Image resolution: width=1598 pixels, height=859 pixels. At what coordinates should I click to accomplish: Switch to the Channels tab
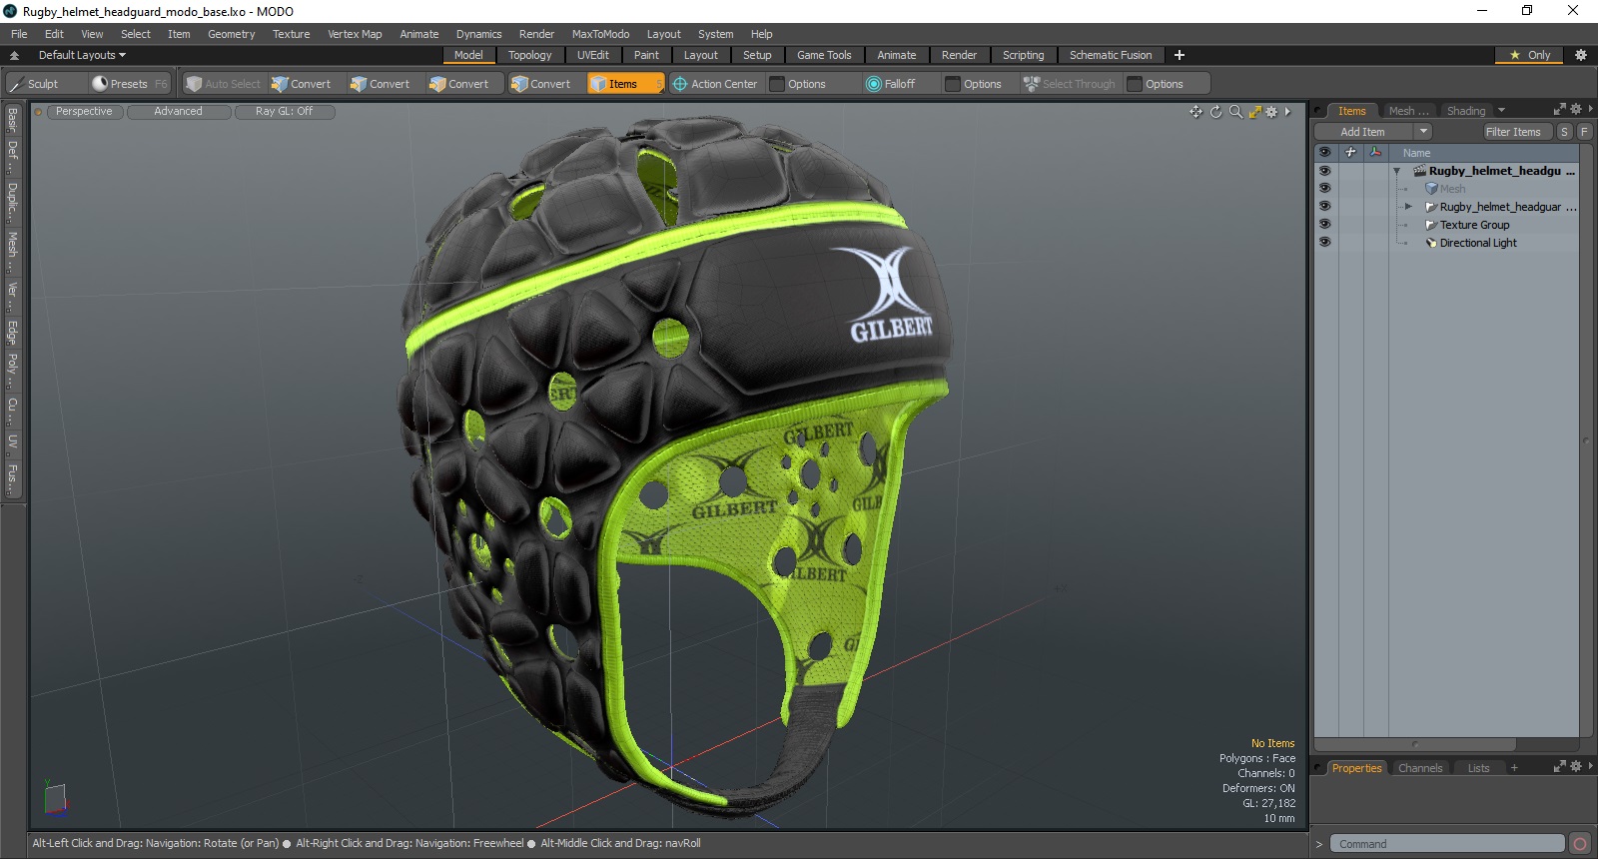coord(1419,768)
